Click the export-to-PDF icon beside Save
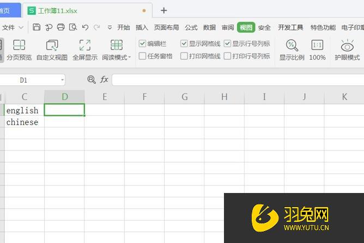 click(x=48, y=27)
